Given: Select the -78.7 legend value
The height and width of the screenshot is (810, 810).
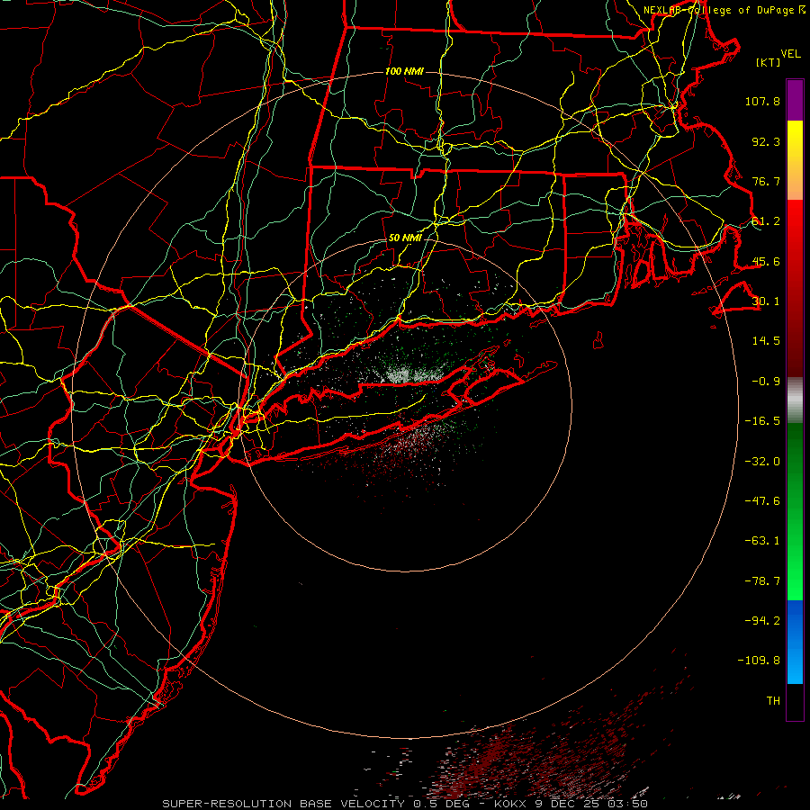Looking at the screenshot, I should (762, 581).
